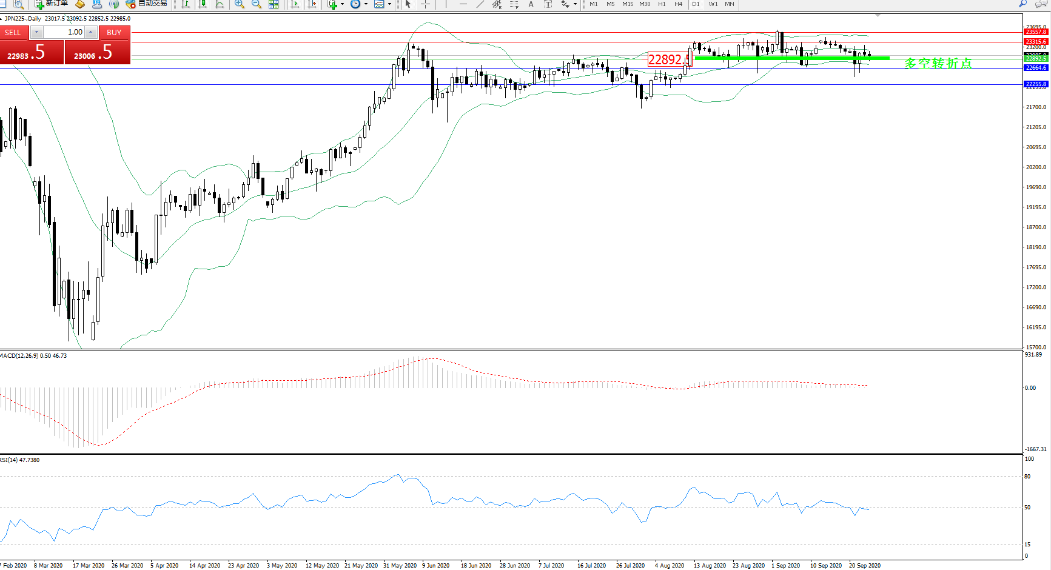Pick the Draw Trendline tool
Screen dimensions: 1051x570
(x=480, y=4)
